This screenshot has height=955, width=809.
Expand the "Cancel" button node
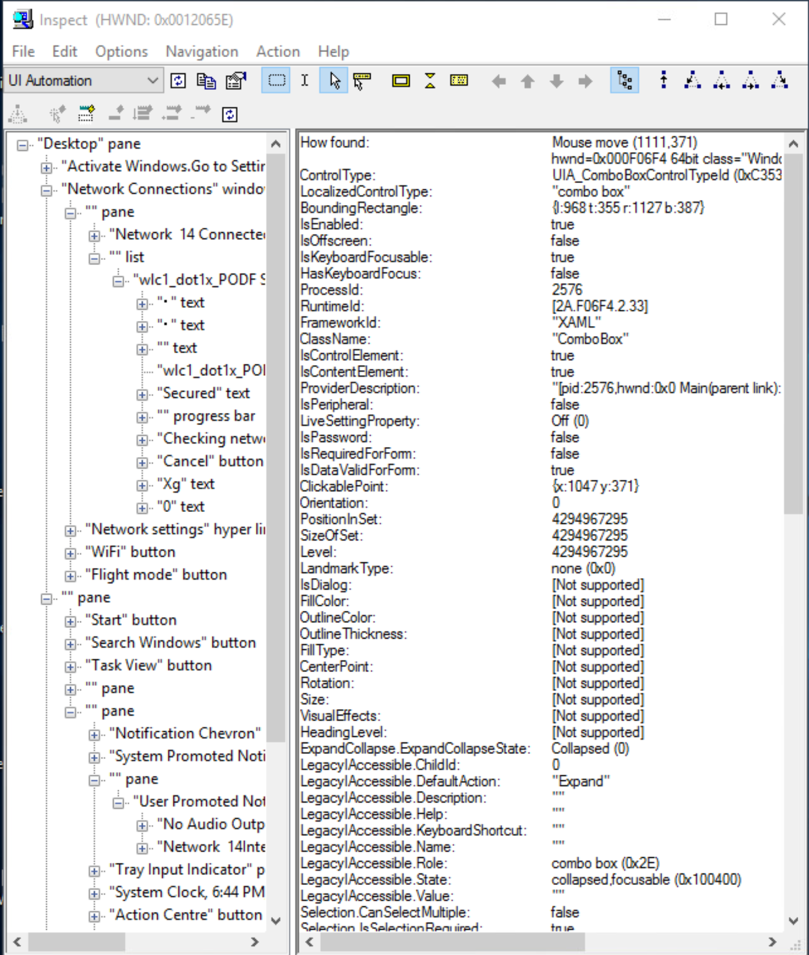click(142, 463)
